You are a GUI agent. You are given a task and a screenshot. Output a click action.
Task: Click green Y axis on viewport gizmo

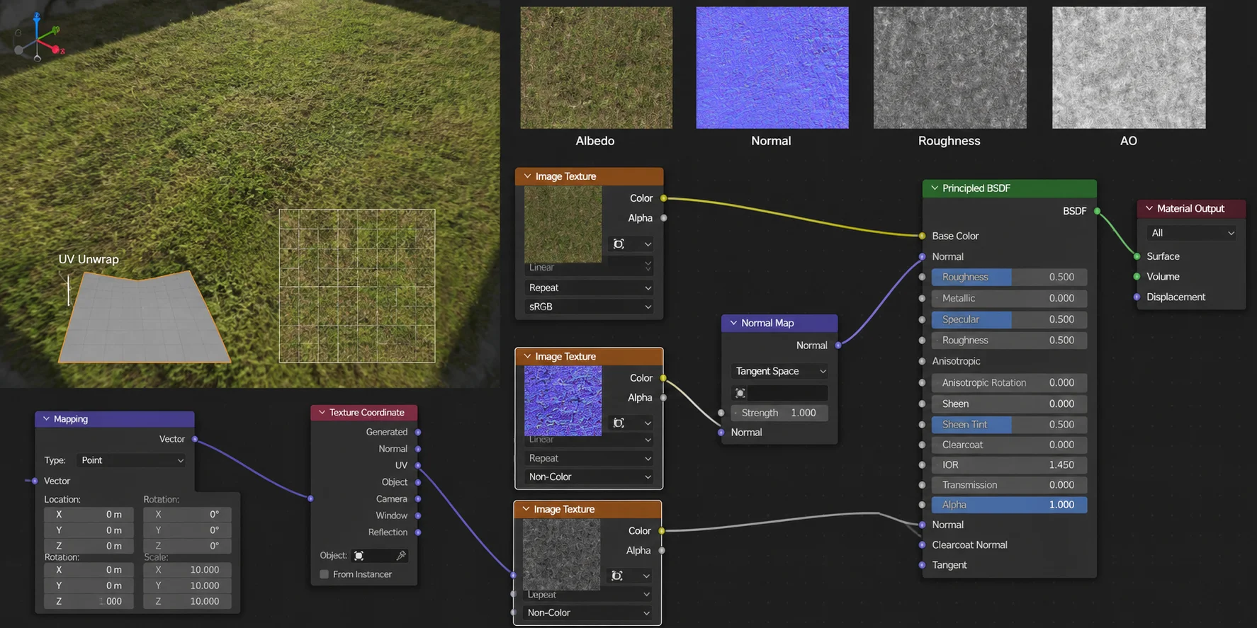56,30
